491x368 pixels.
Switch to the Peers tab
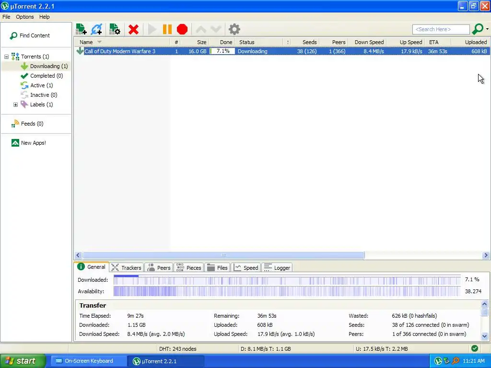click(x=159, y=268)
